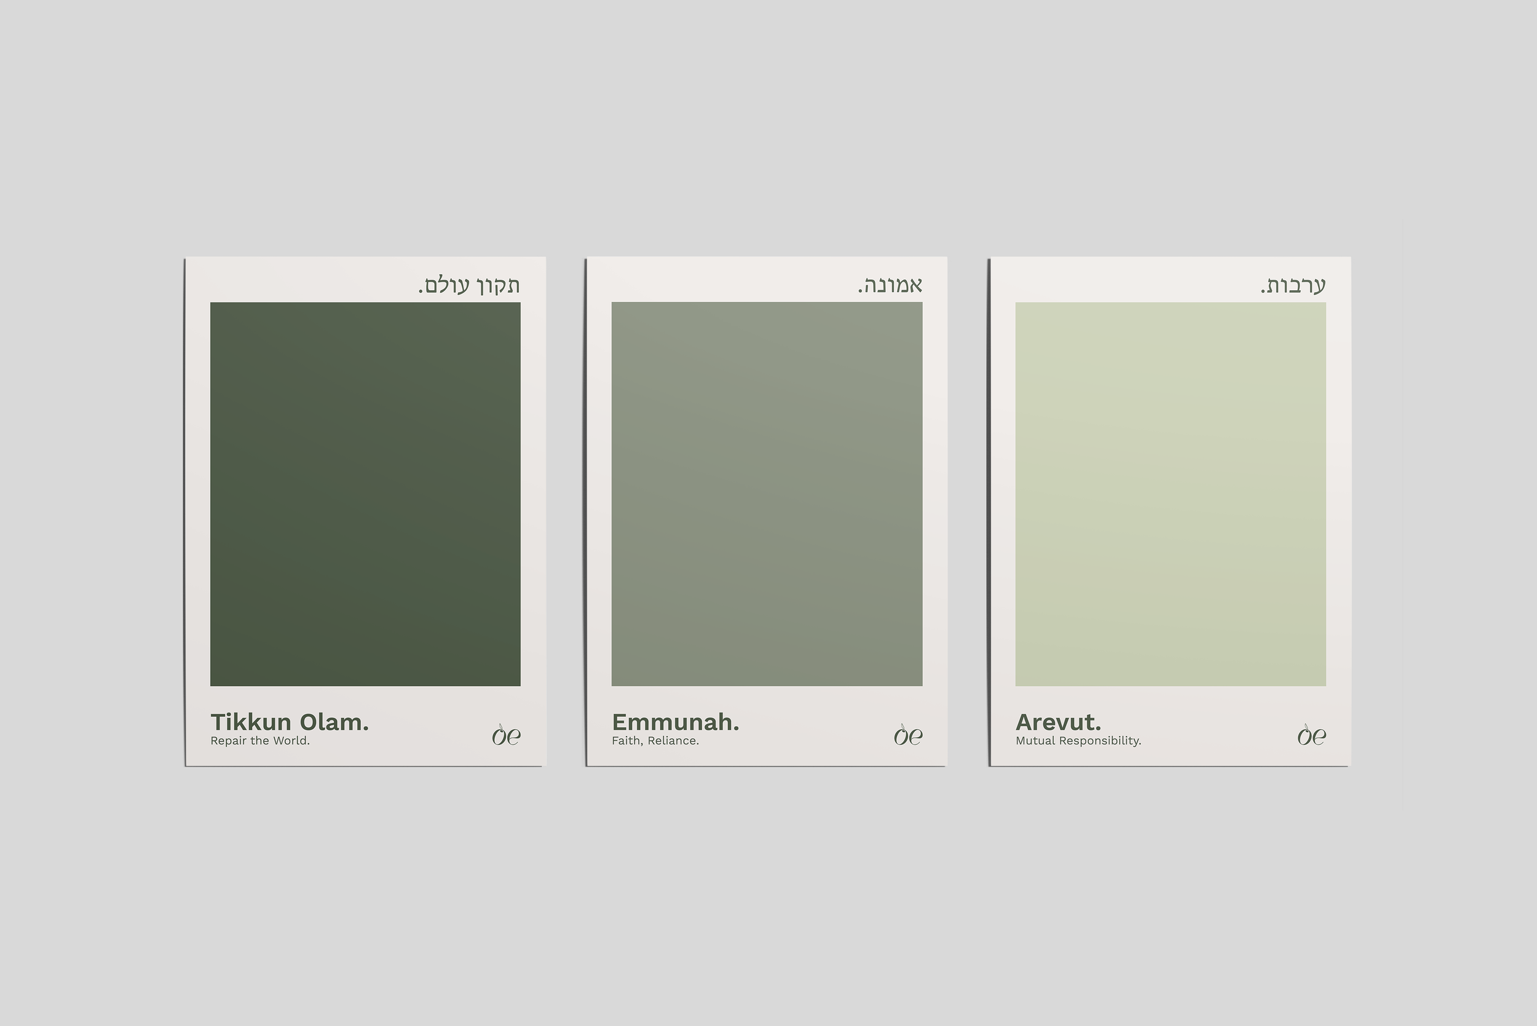Select the pale light green color swatch

pos(1171,494)
